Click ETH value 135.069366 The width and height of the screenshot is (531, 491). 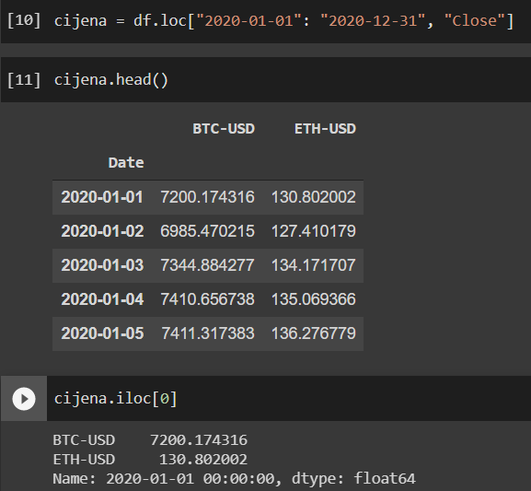[314, 299]
